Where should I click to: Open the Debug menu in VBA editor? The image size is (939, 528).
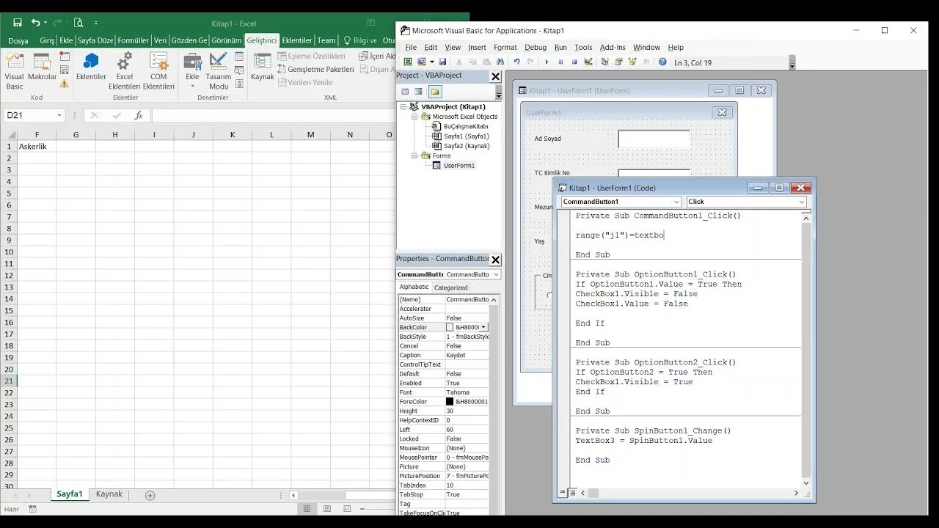pyautogui.click(x=536, y=47)
